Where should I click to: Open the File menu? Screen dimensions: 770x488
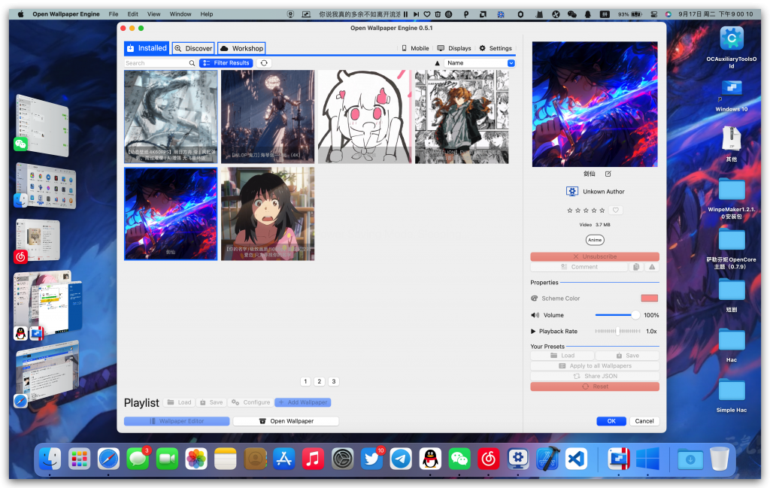pyautogui.click(x=114, y=14)
